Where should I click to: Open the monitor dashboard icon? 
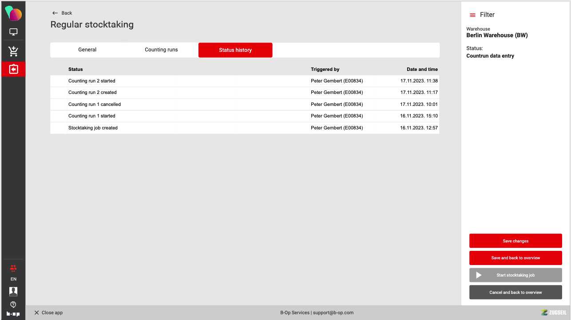click(x=13, y=32)
